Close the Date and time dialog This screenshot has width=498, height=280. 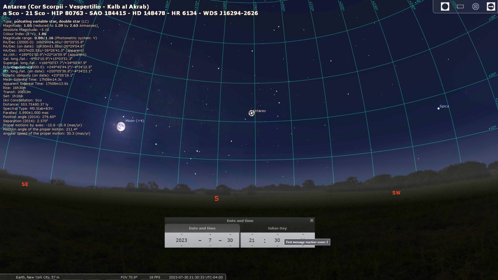312,220
